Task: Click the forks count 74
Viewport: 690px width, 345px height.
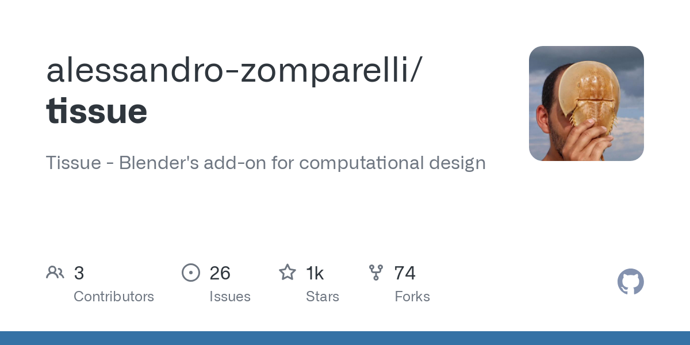Action: tap(405, 273)
